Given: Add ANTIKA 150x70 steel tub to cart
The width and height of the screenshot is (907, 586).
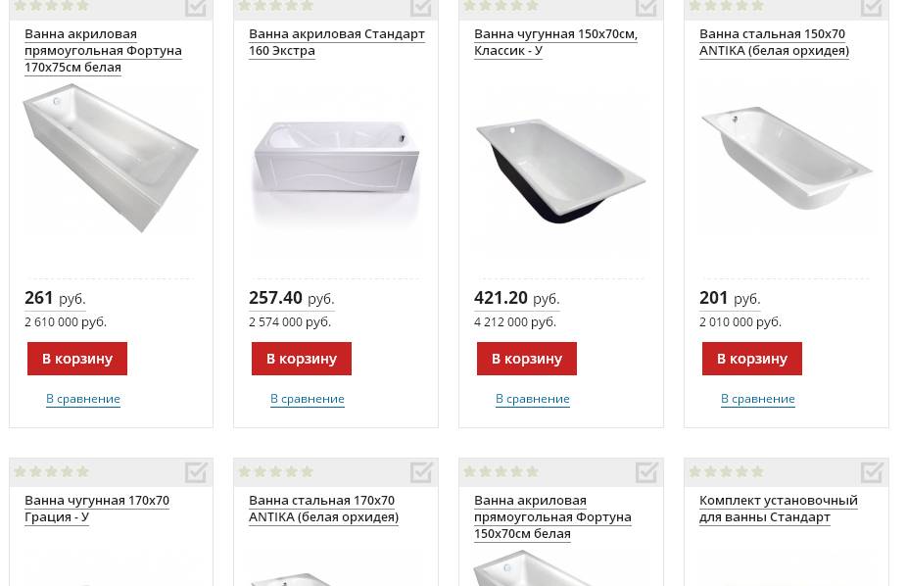Looking at the screenshot, I should click(752, 359).
